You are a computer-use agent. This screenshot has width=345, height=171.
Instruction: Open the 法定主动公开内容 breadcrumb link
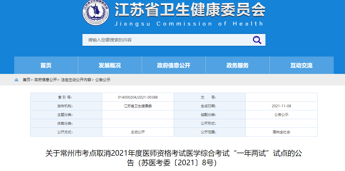click(x=76, y=80)
